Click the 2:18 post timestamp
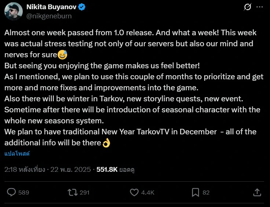Viewport: 270px width, 207px height. click(x=25, y=170)
